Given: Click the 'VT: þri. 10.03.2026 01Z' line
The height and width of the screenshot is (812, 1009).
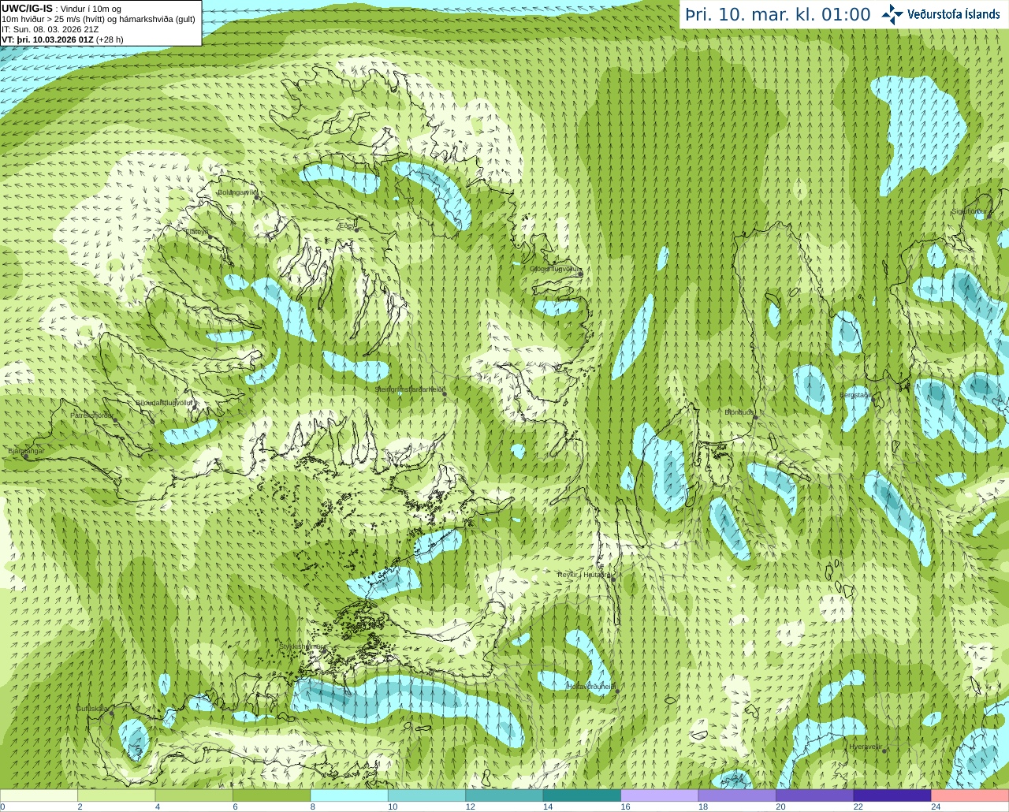Looking at the screenshot, I should click(63, 39).
